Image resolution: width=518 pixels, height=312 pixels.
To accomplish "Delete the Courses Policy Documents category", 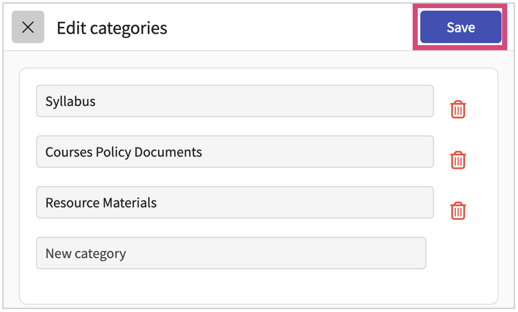I will point(458,160).
